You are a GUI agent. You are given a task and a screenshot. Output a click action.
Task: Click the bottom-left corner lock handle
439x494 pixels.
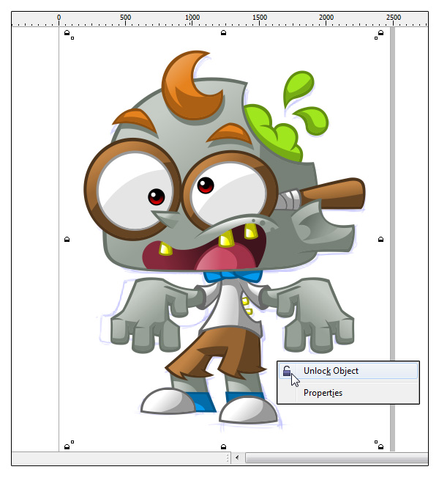(x=67, y=446)
